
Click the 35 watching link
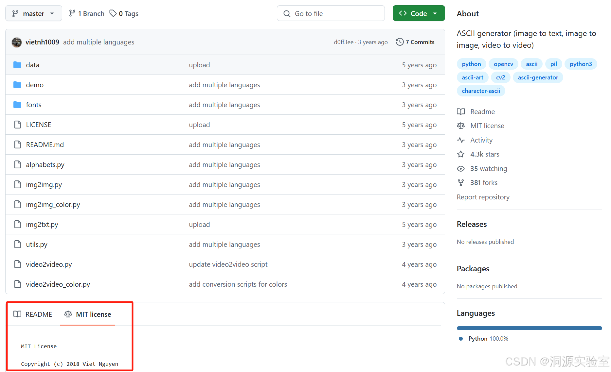(x=482, y=169)
